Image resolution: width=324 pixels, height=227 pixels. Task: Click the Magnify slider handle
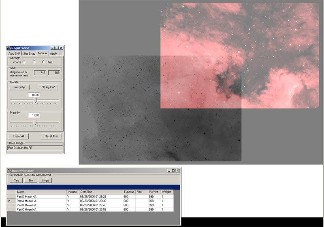point(35,122)
